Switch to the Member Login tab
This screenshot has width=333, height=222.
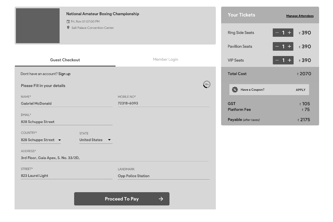click(166, 60)
